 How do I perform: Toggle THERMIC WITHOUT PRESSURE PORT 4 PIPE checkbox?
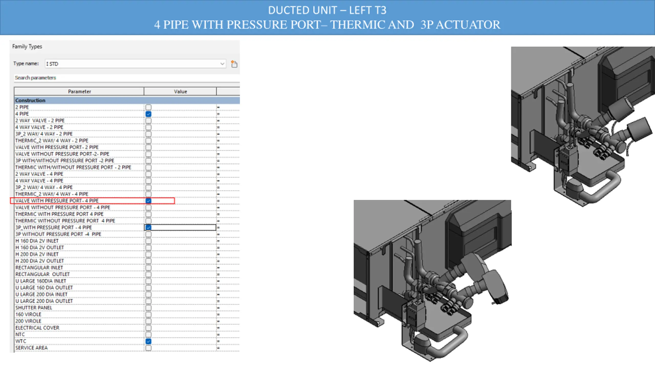(148, 221)
